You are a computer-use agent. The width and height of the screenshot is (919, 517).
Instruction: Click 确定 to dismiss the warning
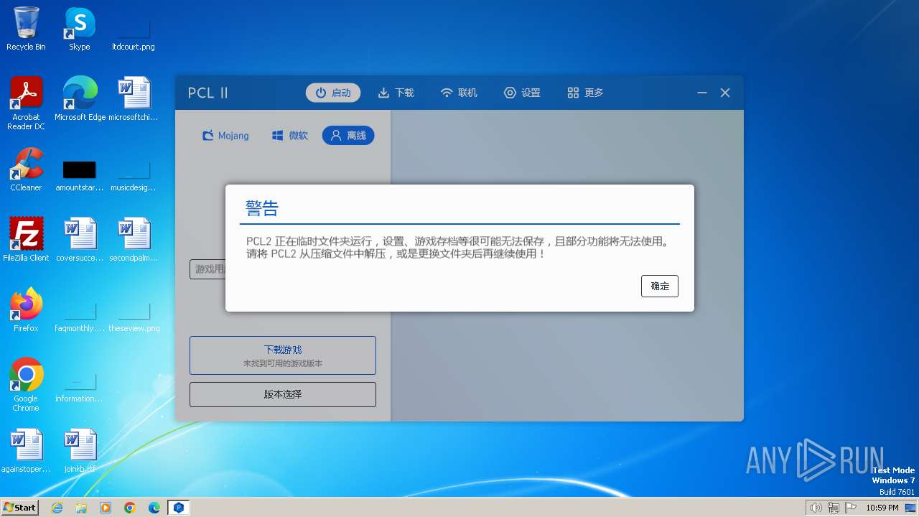tap(659, 286)
